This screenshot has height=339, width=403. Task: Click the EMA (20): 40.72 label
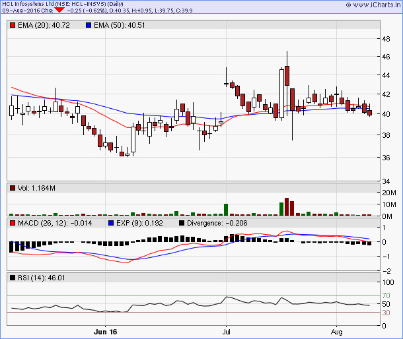point(44,25)
